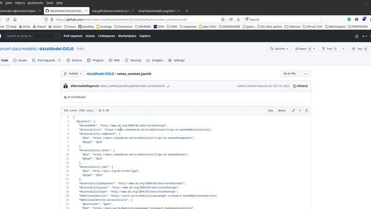Click the Blame button
Image resolution: width=371 pixels, height=209 pixels.
point(282,110)
